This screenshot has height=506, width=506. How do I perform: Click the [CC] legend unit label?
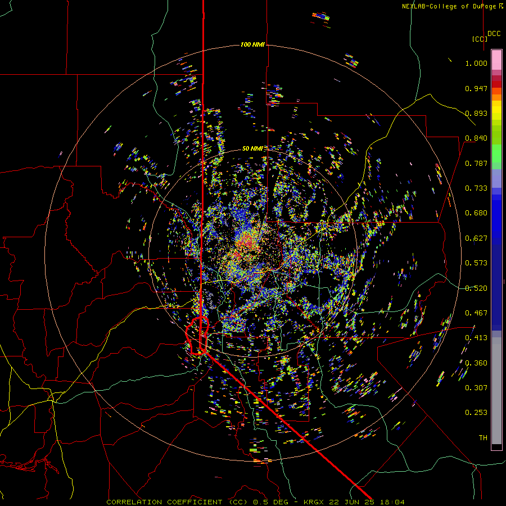click(x=480, y=39)
